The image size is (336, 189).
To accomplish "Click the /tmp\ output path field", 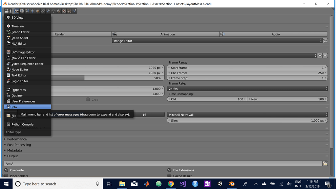I will (163, 163).
